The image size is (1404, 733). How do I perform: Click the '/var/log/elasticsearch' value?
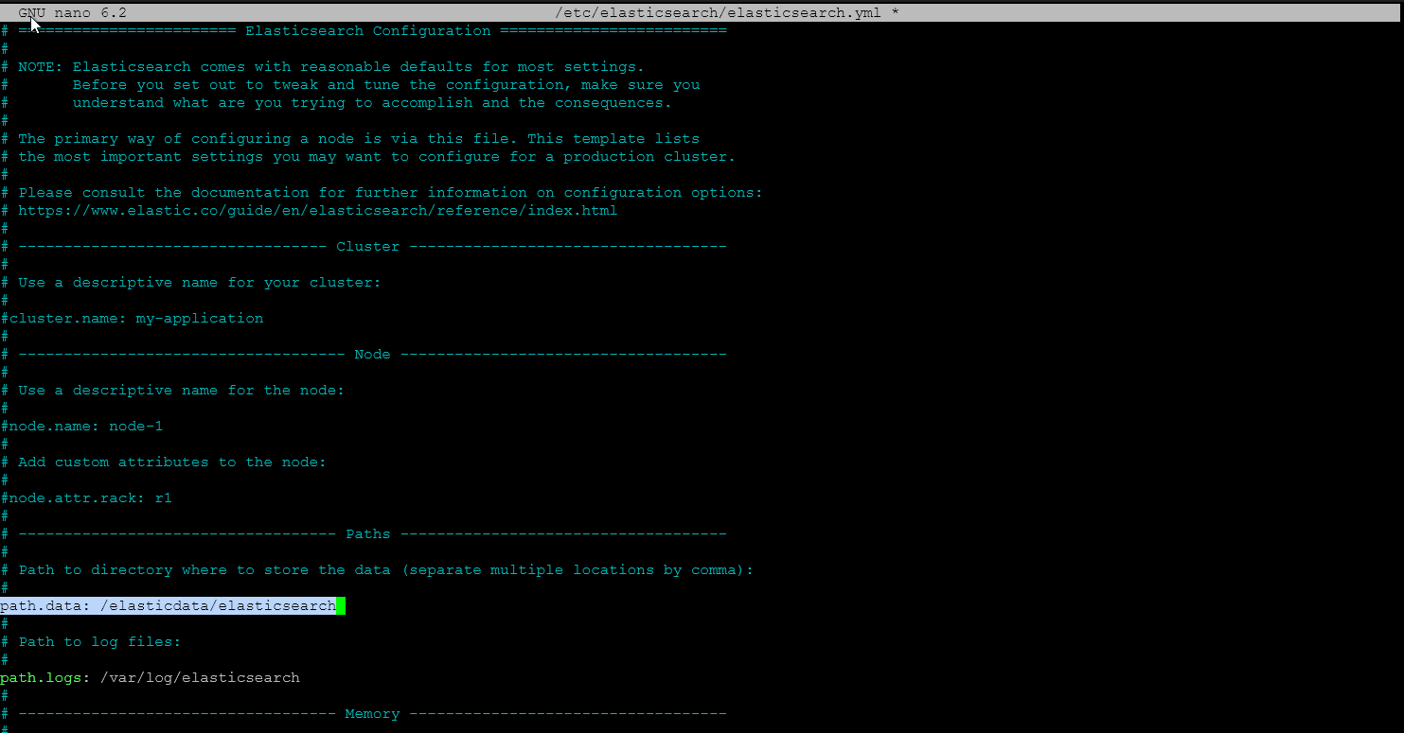pyautogui.click(x=200, y=678)
